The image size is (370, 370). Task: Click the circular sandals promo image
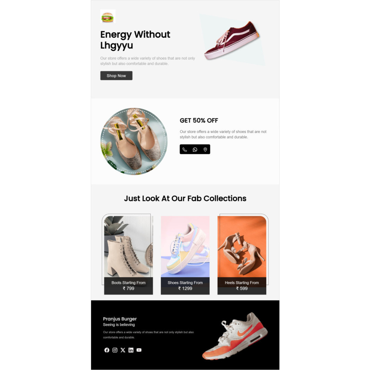(x=134, y=141)
